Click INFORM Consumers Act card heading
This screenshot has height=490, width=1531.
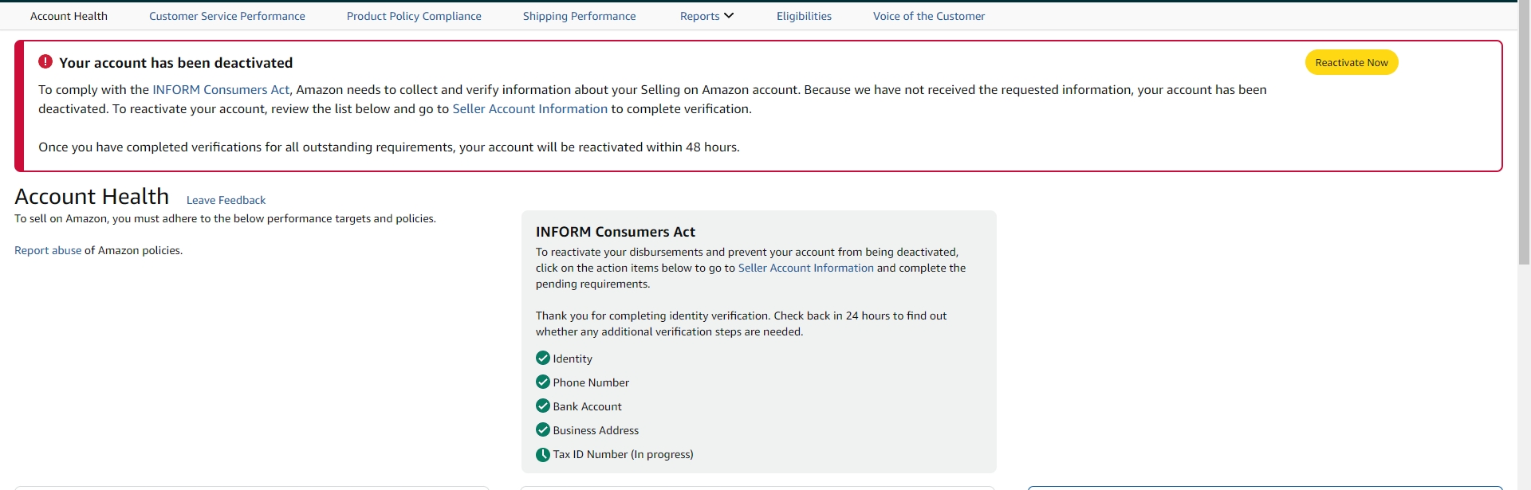click(x=616, y=232)
